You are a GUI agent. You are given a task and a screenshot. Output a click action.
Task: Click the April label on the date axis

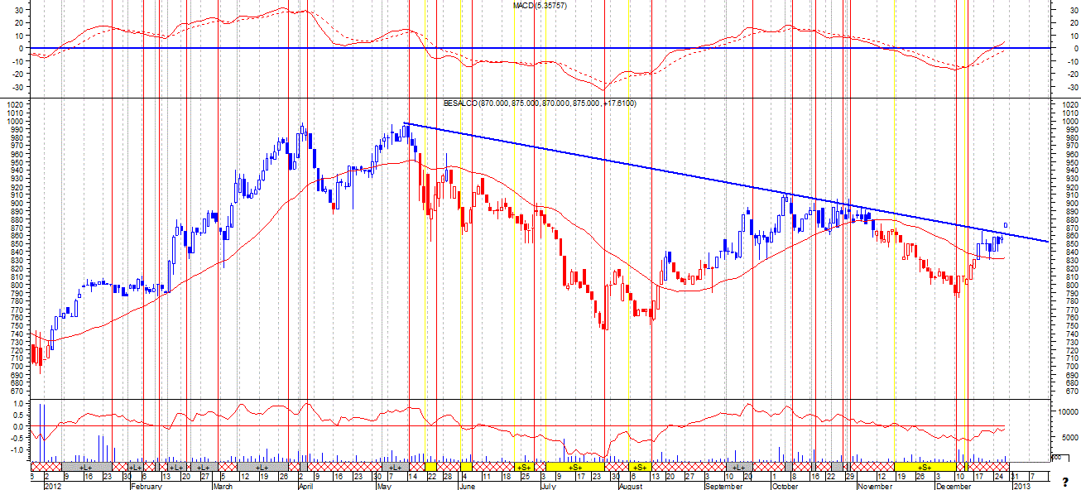(x=305, y=486)
